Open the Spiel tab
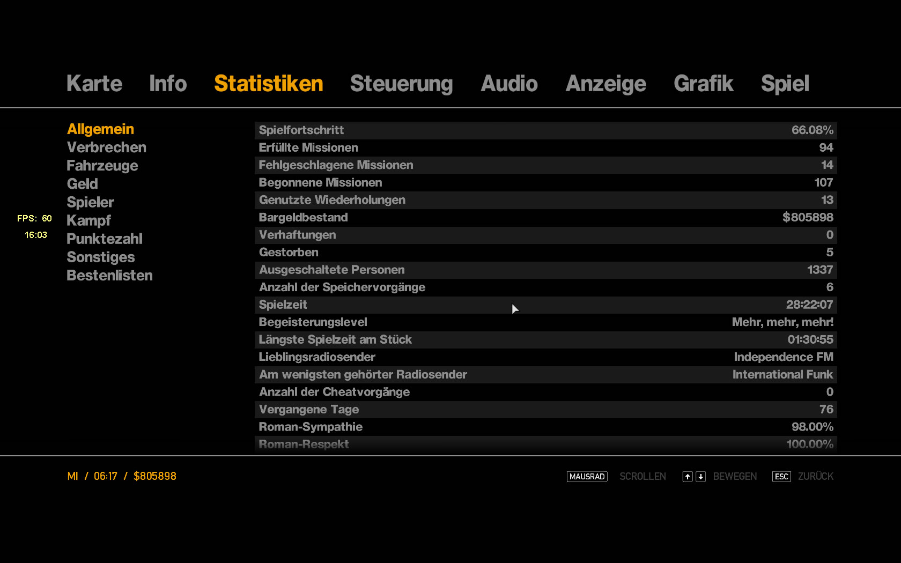The height and width of the screenshot is (563, 901). 785,84
